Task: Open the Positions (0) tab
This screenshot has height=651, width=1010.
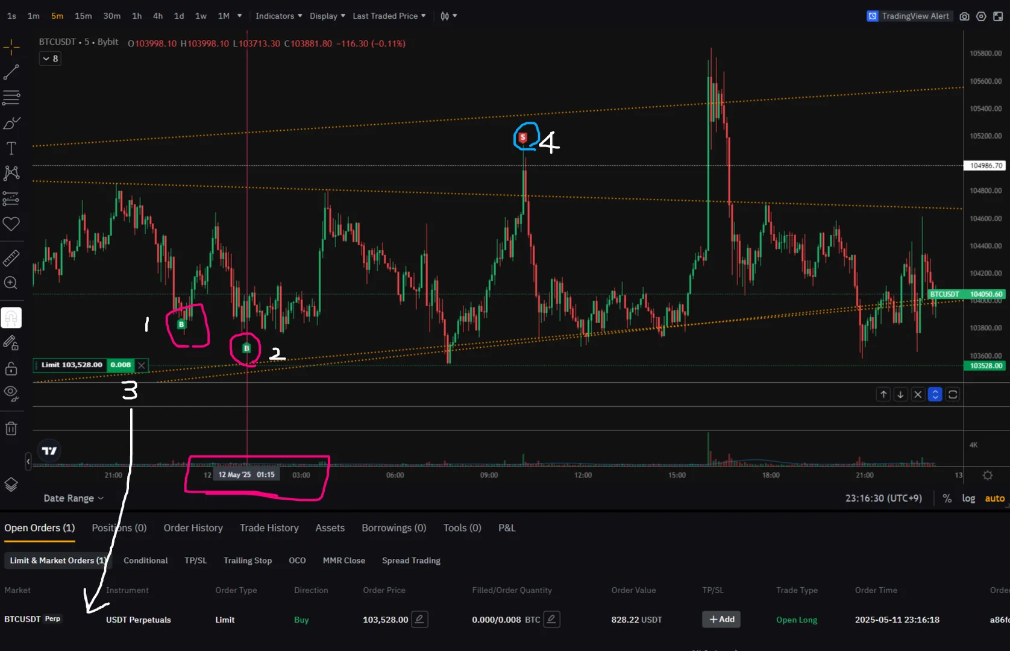Action: coord(119,528)
